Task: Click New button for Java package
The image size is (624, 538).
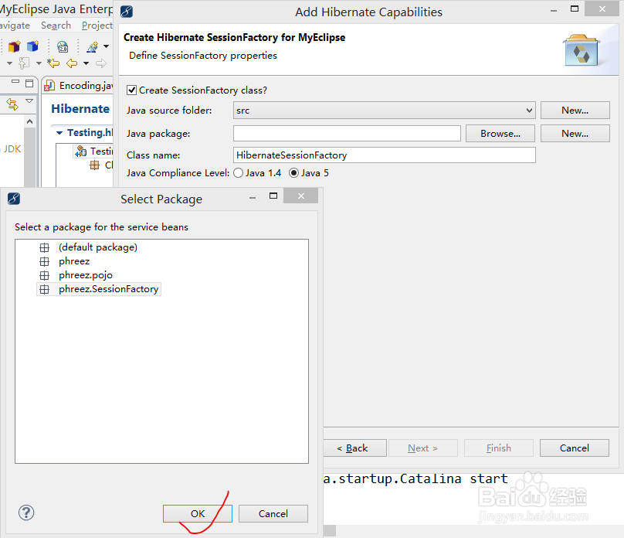Action: point(575,134)
